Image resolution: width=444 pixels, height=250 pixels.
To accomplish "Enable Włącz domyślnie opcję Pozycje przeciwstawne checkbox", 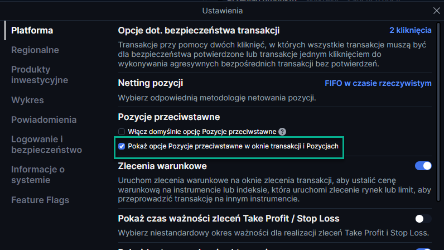I will pyautogui.click(x=122, y=132).
